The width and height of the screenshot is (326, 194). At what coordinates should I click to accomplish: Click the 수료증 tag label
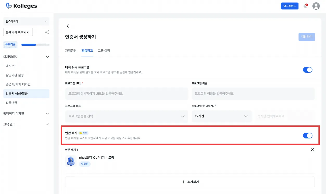85,164
